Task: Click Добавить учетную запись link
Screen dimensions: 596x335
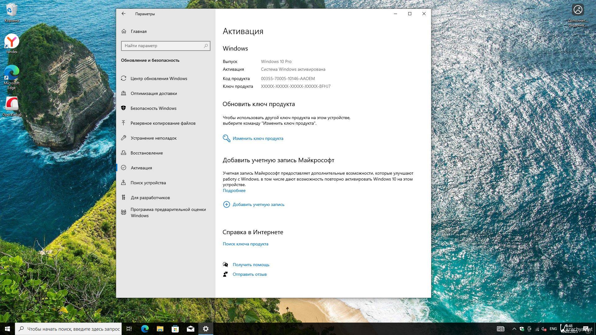Action: click(x=258, y=205)
